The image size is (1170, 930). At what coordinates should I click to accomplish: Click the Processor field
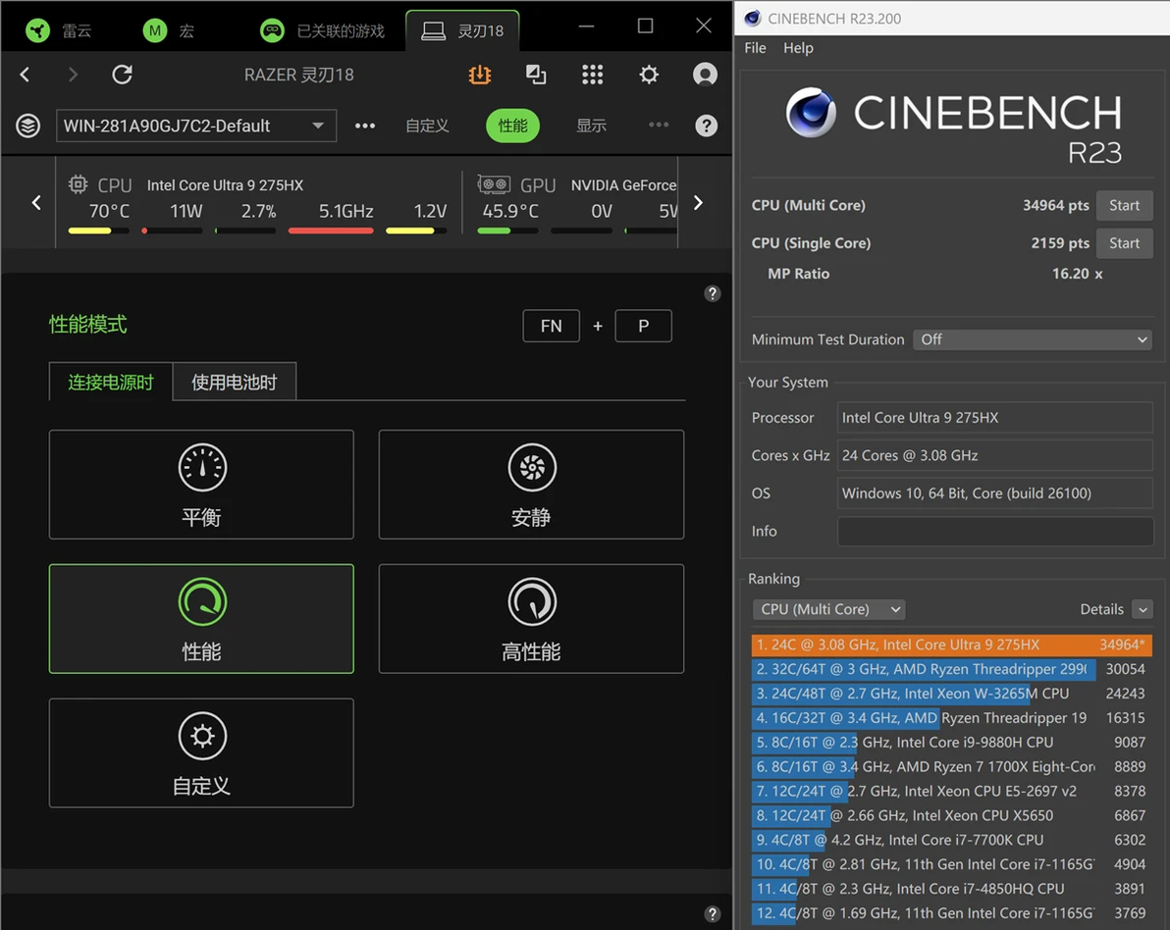[x=994, y=418]
